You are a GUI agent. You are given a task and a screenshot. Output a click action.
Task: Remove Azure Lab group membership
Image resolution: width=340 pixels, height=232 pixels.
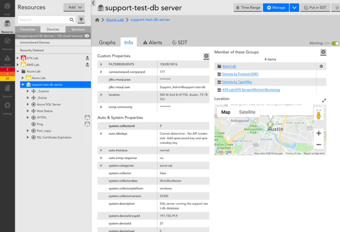point(321,66)
